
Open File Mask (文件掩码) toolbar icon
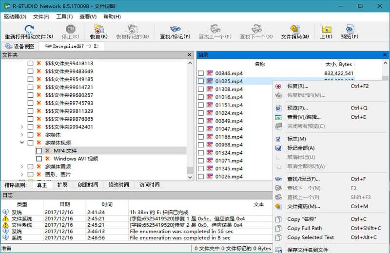click(x=295, y=29)
